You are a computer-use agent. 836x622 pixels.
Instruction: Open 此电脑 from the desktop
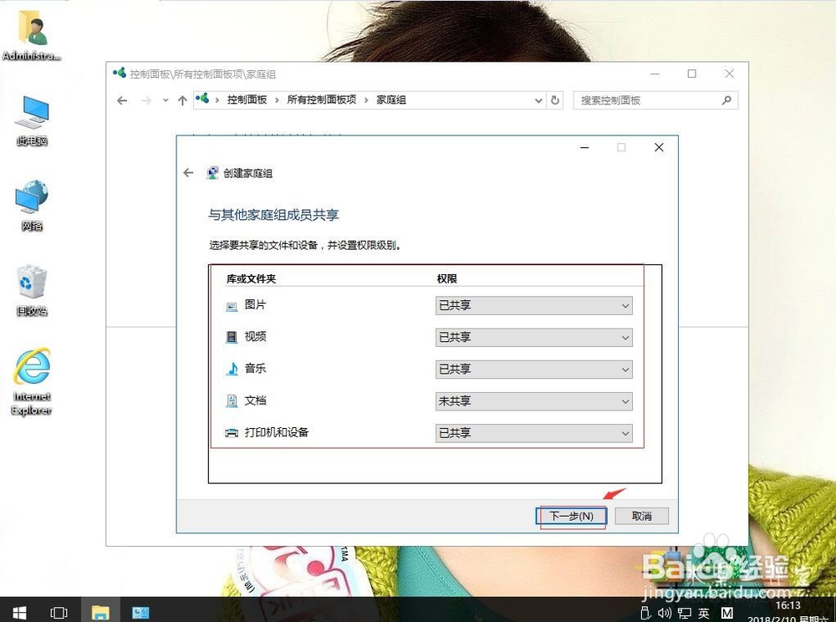coord(31,113)
